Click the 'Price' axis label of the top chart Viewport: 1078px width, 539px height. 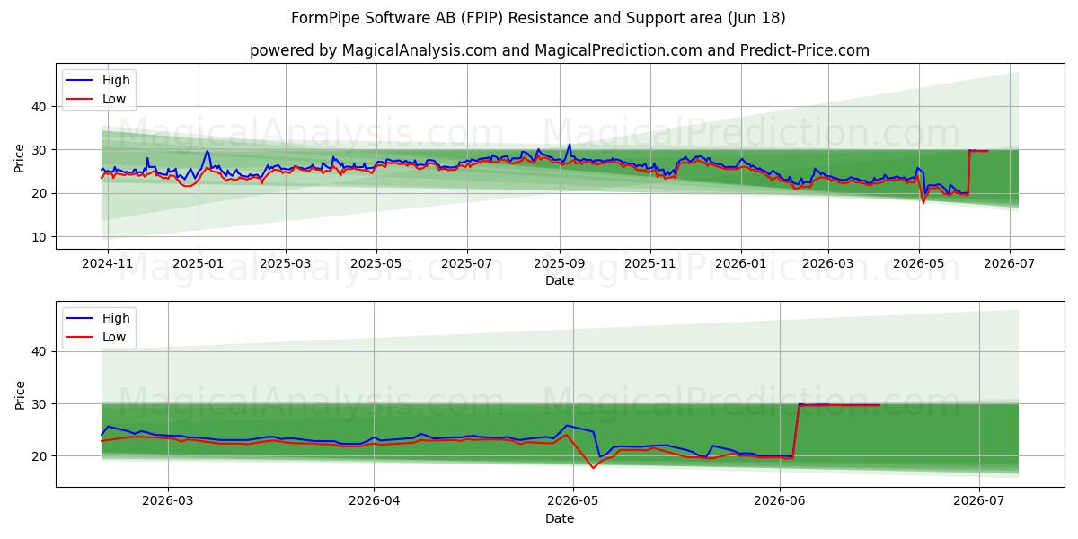click(x=20, y=157)
